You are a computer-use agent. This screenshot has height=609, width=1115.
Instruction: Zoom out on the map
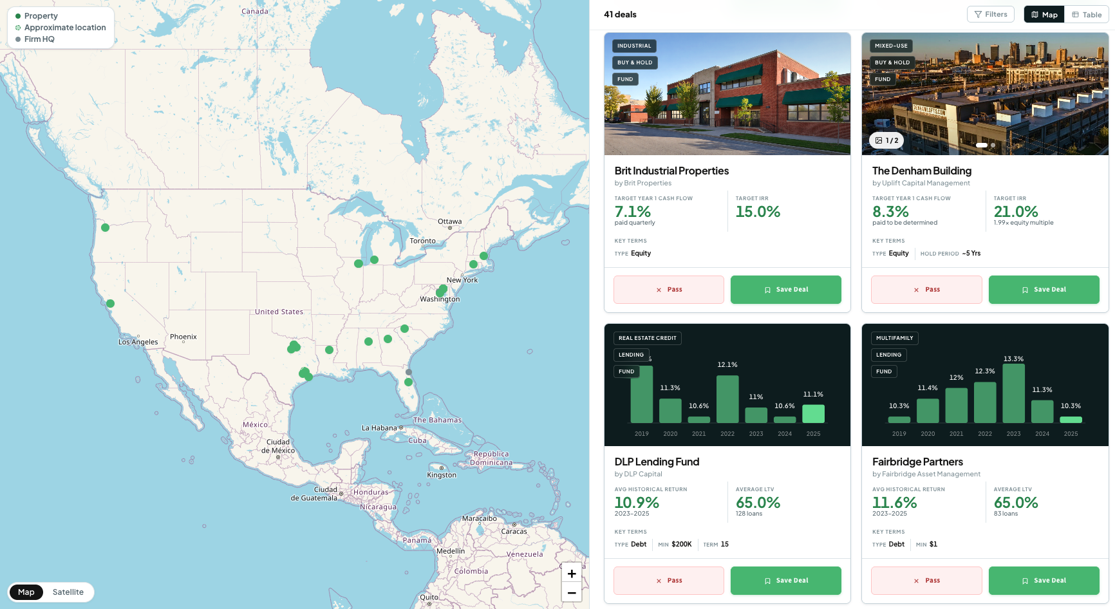pos(572,592)
